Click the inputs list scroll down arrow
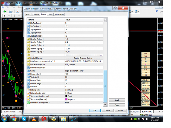Screen dimensions: 171x128 [105, 105]
